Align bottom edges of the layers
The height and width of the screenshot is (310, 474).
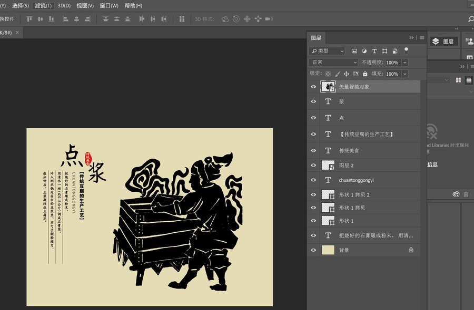click(x=52, y=19)
